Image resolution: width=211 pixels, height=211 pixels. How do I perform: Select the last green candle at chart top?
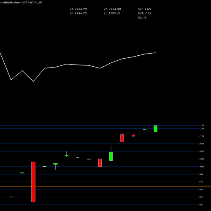pos(156,129)
